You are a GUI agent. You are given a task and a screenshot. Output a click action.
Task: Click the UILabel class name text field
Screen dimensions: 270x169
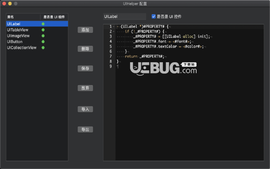coord(125,17)
